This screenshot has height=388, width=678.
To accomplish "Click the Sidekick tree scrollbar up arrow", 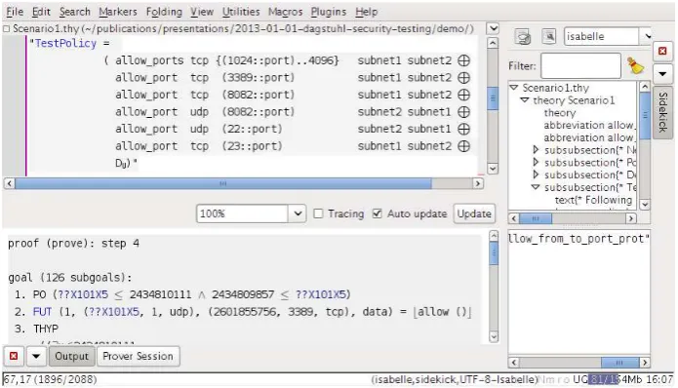I will [644, 87].
